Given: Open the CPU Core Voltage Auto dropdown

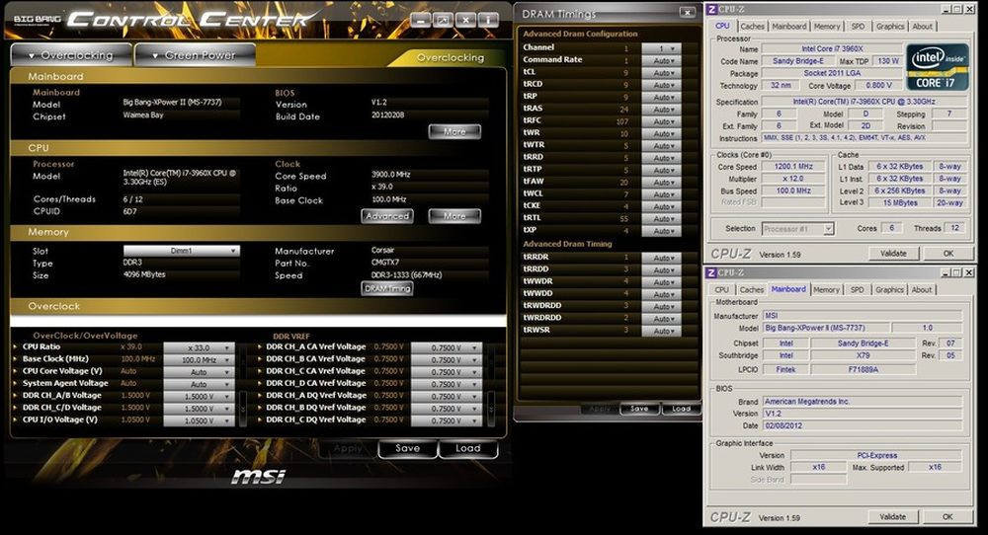Looking at the screenshot, I should click(x=199, y=372).
